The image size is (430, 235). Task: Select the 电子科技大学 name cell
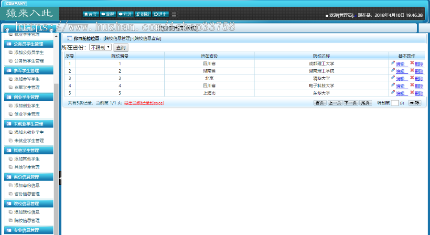click(x=322, y=85)
